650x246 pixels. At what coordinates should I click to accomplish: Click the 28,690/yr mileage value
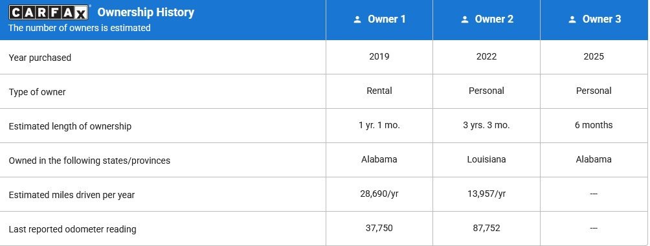379,194
